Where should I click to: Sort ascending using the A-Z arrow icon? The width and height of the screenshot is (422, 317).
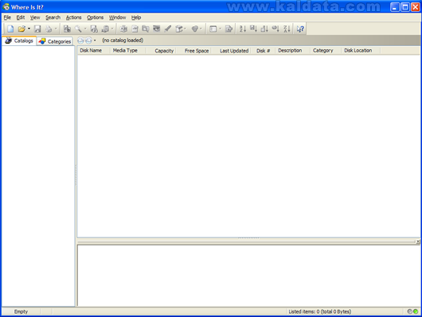pos(243,29)
